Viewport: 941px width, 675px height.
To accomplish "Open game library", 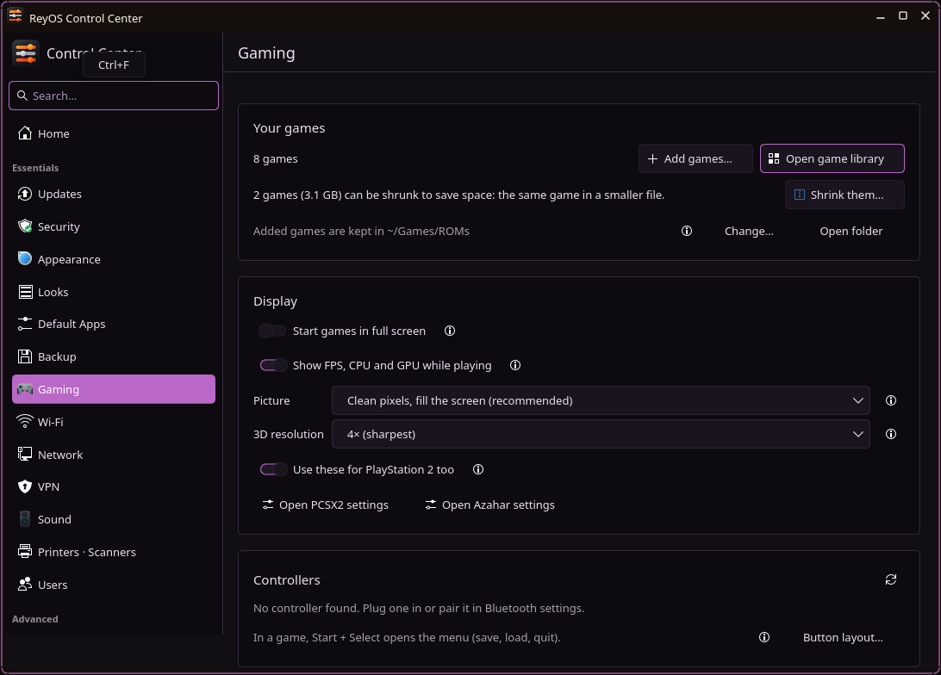I will click(832, 159).
